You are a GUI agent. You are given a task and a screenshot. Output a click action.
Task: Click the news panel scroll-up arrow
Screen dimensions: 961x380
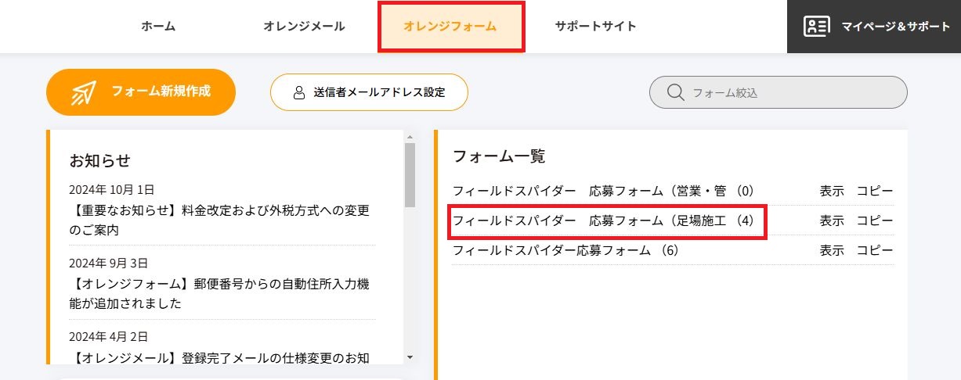click(x=410, y=136)
